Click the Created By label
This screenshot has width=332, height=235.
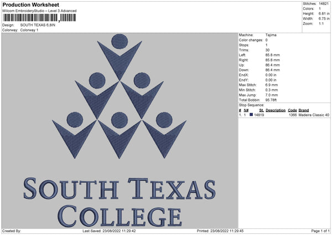click(12, 231)
